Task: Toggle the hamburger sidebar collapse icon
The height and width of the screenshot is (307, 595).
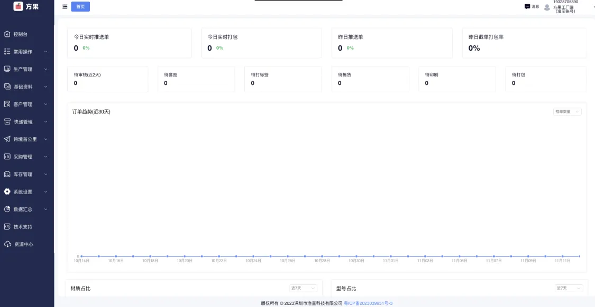Action: coord(65,6)
